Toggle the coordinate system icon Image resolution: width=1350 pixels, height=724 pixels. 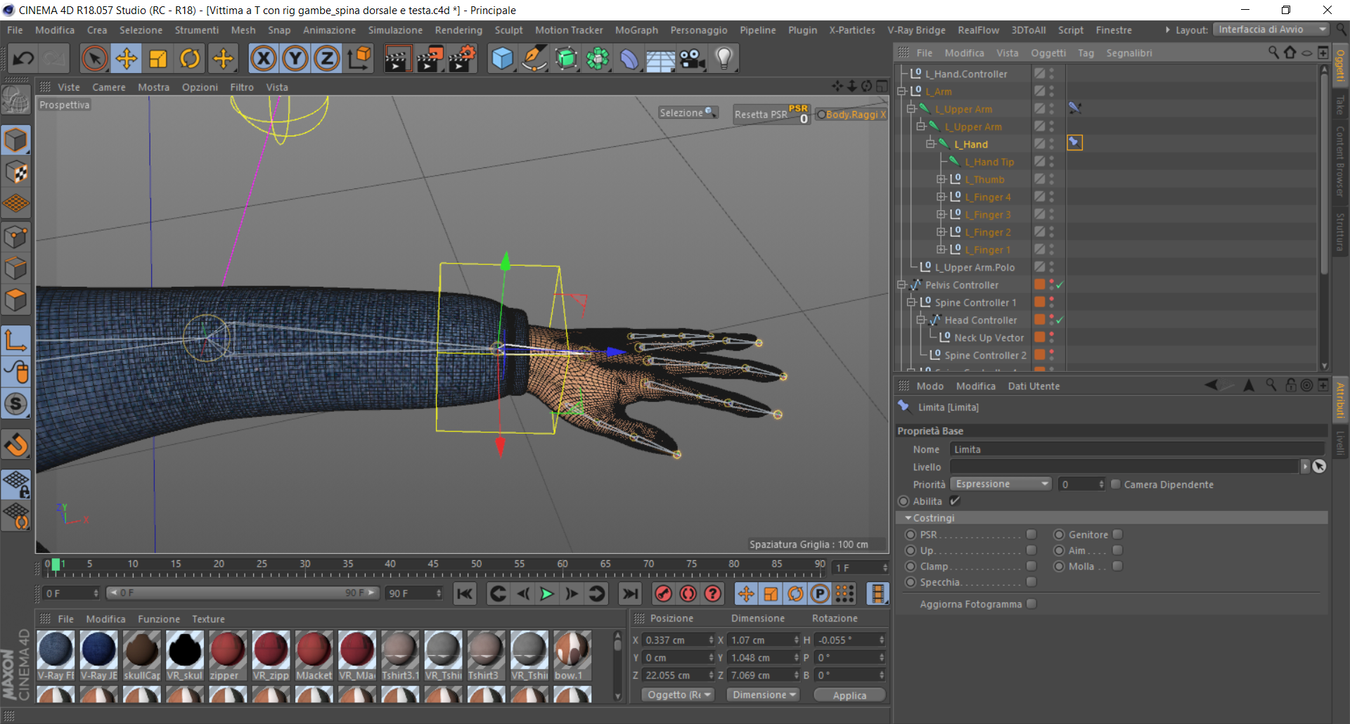click(x=359, y=59)
